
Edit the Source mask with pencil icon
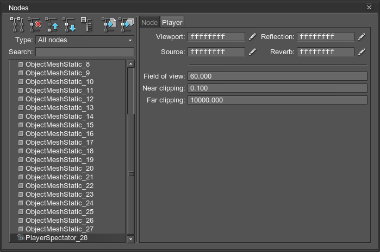point(252,52)
